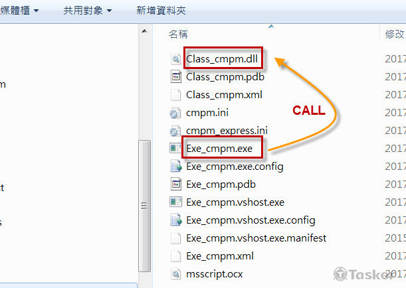Select the msscript.ocx file icon
This screenshot has height=288, width=406.
175,273
